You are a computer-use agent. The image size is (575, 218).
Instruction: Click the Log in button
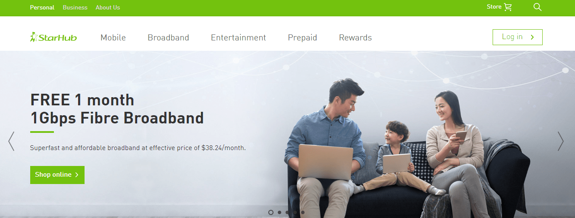point(518,37)
